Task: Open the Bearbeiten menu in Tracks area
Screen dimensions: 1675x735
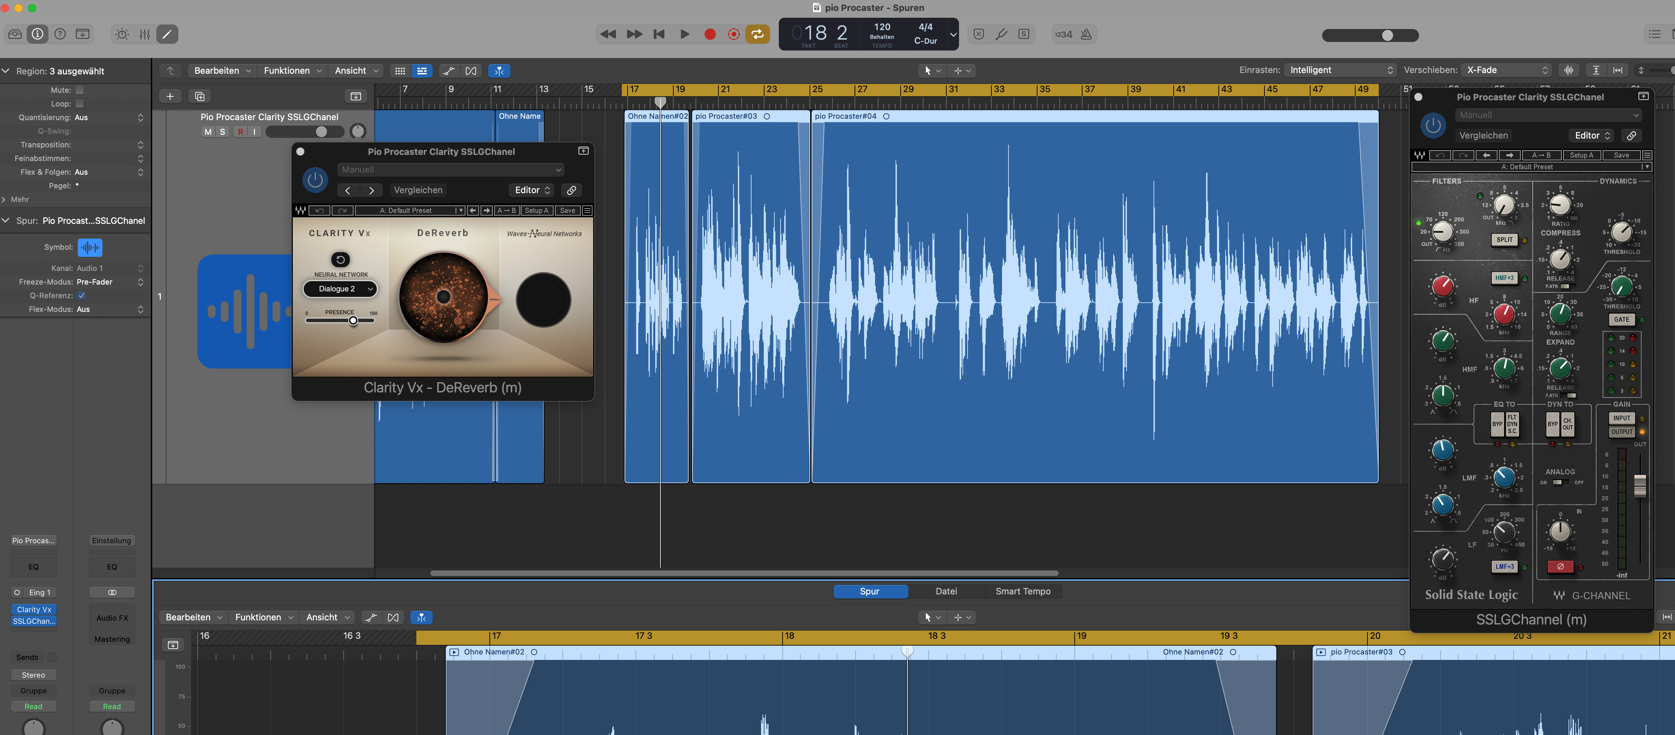Action: (x=222, y=71)
